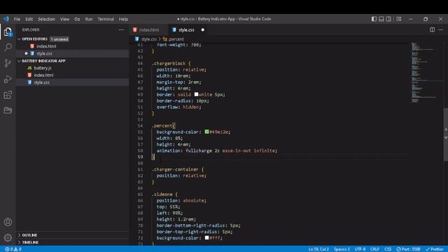Viewport: 448px width, 252px height.
Task: Open Customize Layout icon
Action: click(x=399, y=19)
